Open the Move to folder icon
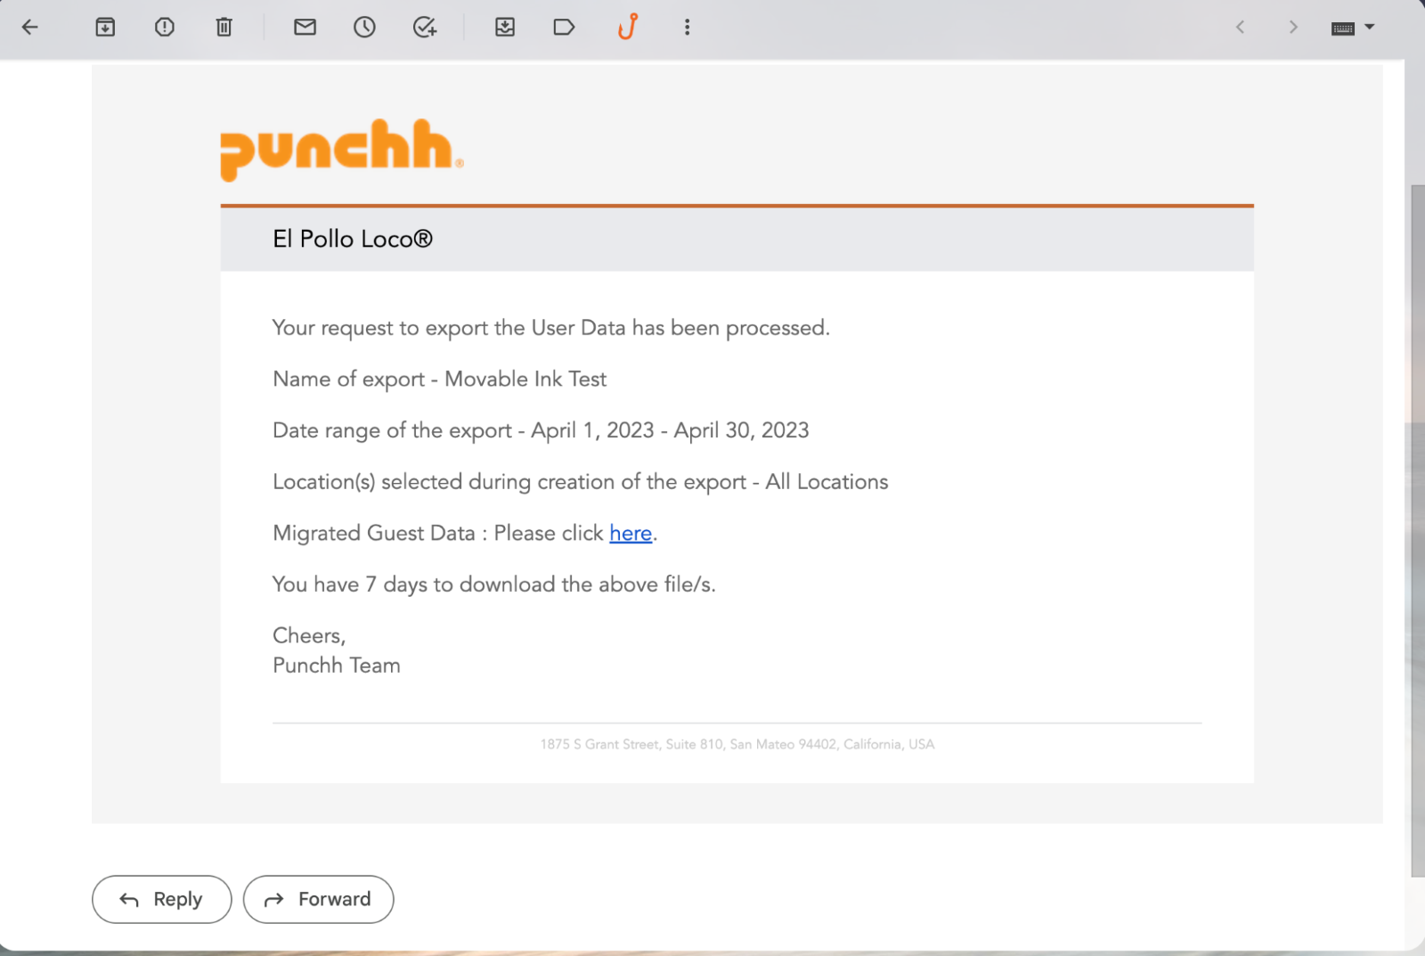The width and height of the screenshot is (1425, 956). tap(505, 28)
